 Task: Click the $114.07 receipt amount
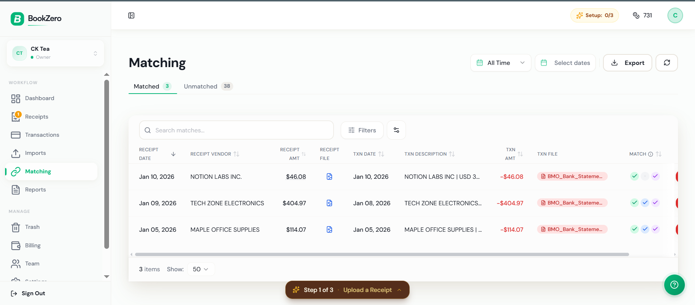point(296,230)
